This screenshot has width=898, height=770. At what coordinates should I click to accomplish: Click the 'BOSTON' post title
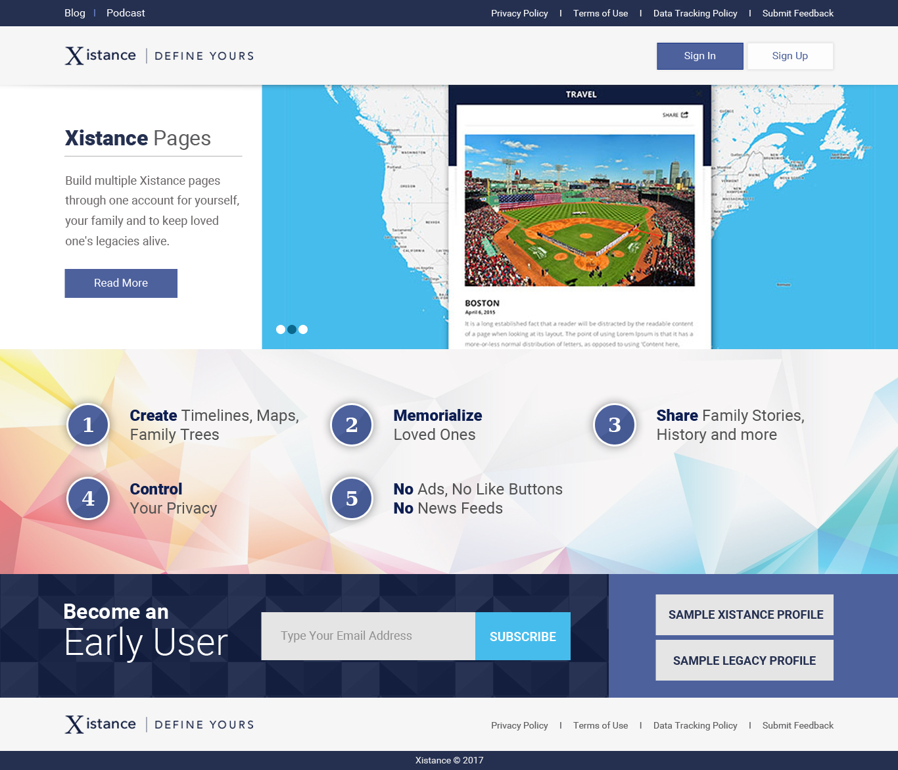(482, 303)
